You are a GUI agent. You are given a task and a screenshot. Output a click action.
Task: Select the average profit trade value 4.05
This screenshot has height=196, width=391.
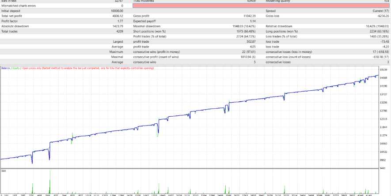252,47
